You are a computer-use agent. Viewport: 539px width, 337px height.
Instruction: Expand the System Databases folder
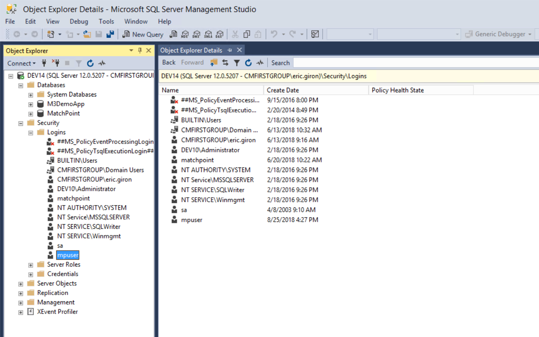31,95
